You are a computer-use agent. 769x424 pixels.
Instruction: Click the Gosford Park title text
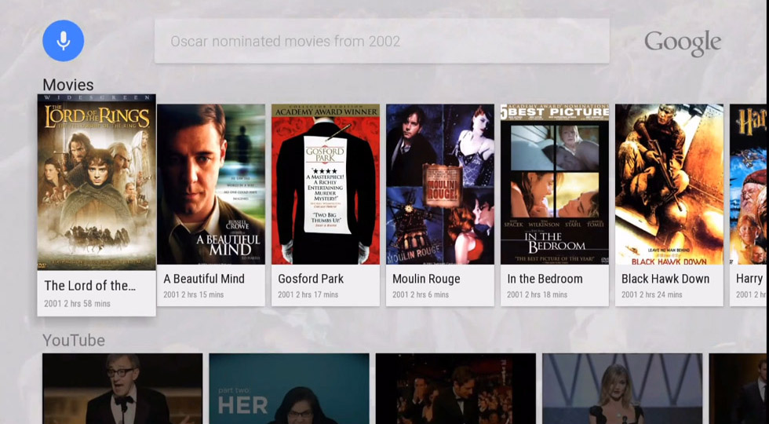pos(311,279)
